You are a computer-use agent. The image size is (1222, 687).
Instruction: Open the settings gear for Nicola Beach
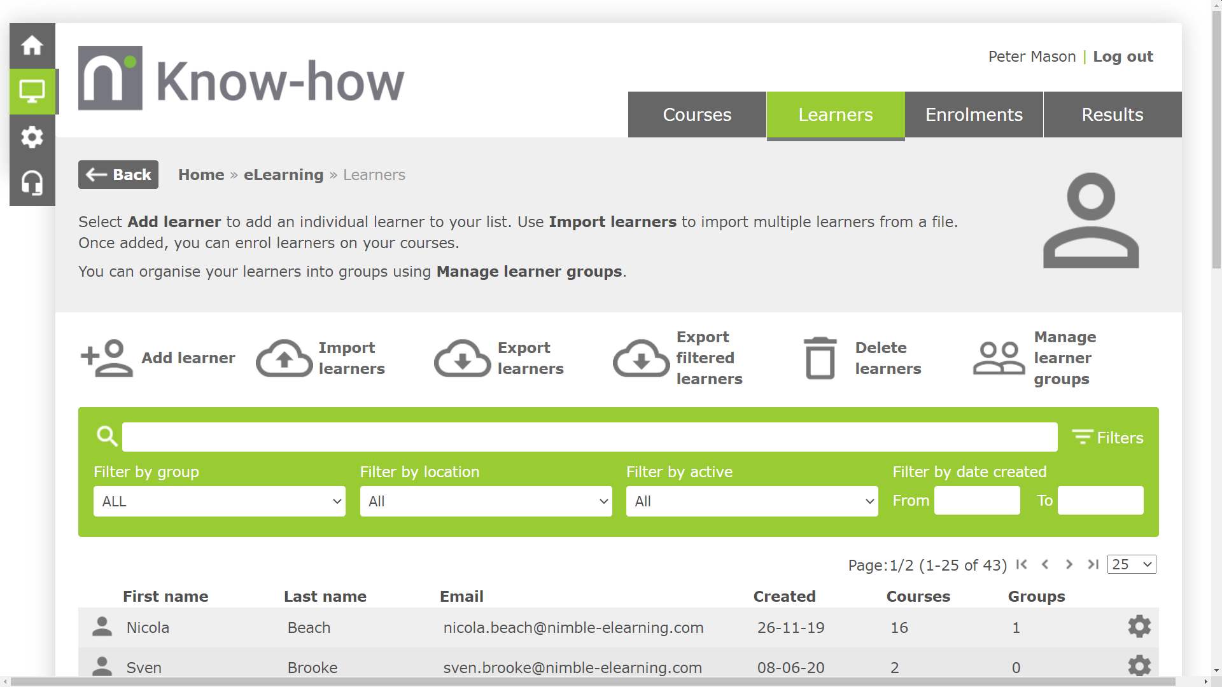tap(1139, 627)
